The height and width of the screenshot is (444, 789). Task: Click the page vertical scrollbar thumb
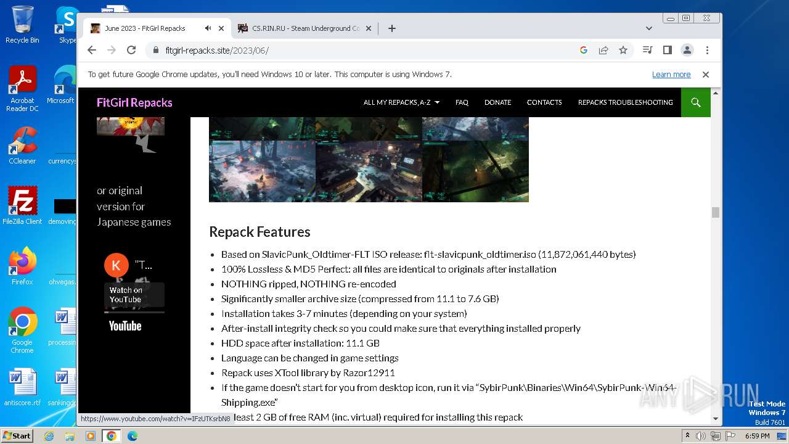pyautogui.click(x=716, y=212)
